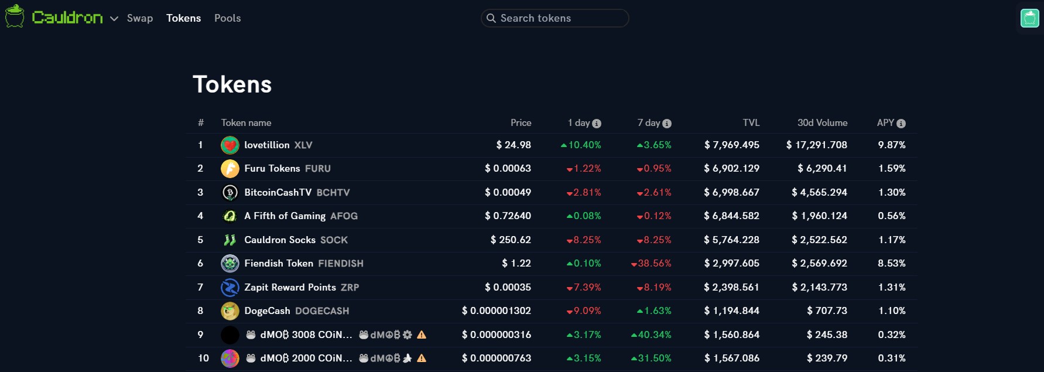
Task: Click the warning triangle on dMOB 3008 row
Action: coord(422,335)
